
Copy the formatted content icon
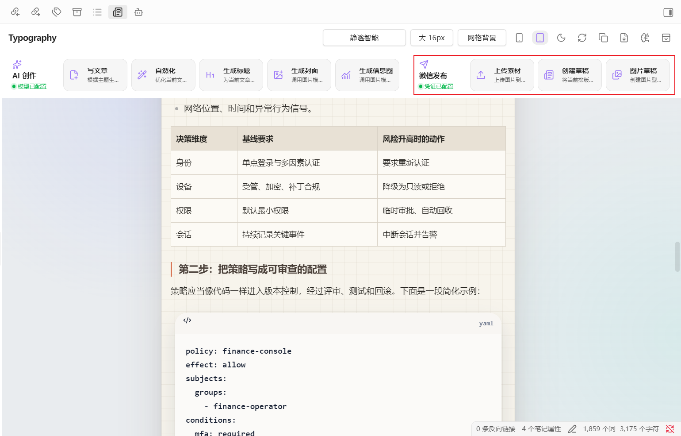click(603, 38)
